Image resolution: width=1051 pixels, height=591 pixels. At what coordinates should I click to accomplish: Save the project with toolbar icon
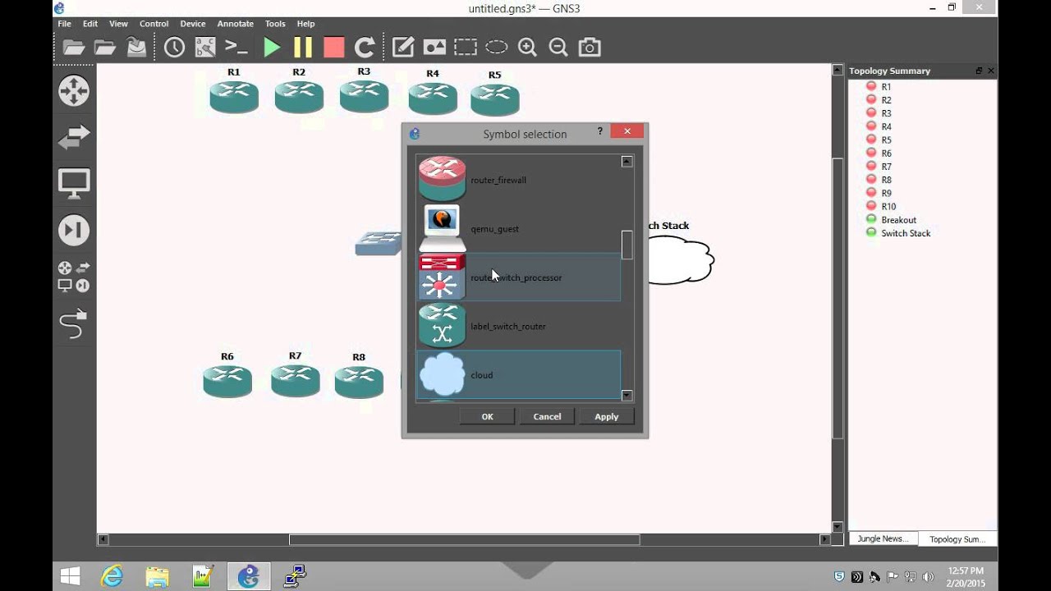(136, 48)
